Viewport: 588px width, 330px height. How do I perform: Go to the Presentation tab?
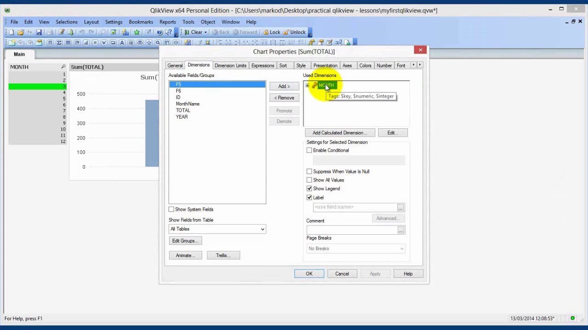(x=325, y=66)
